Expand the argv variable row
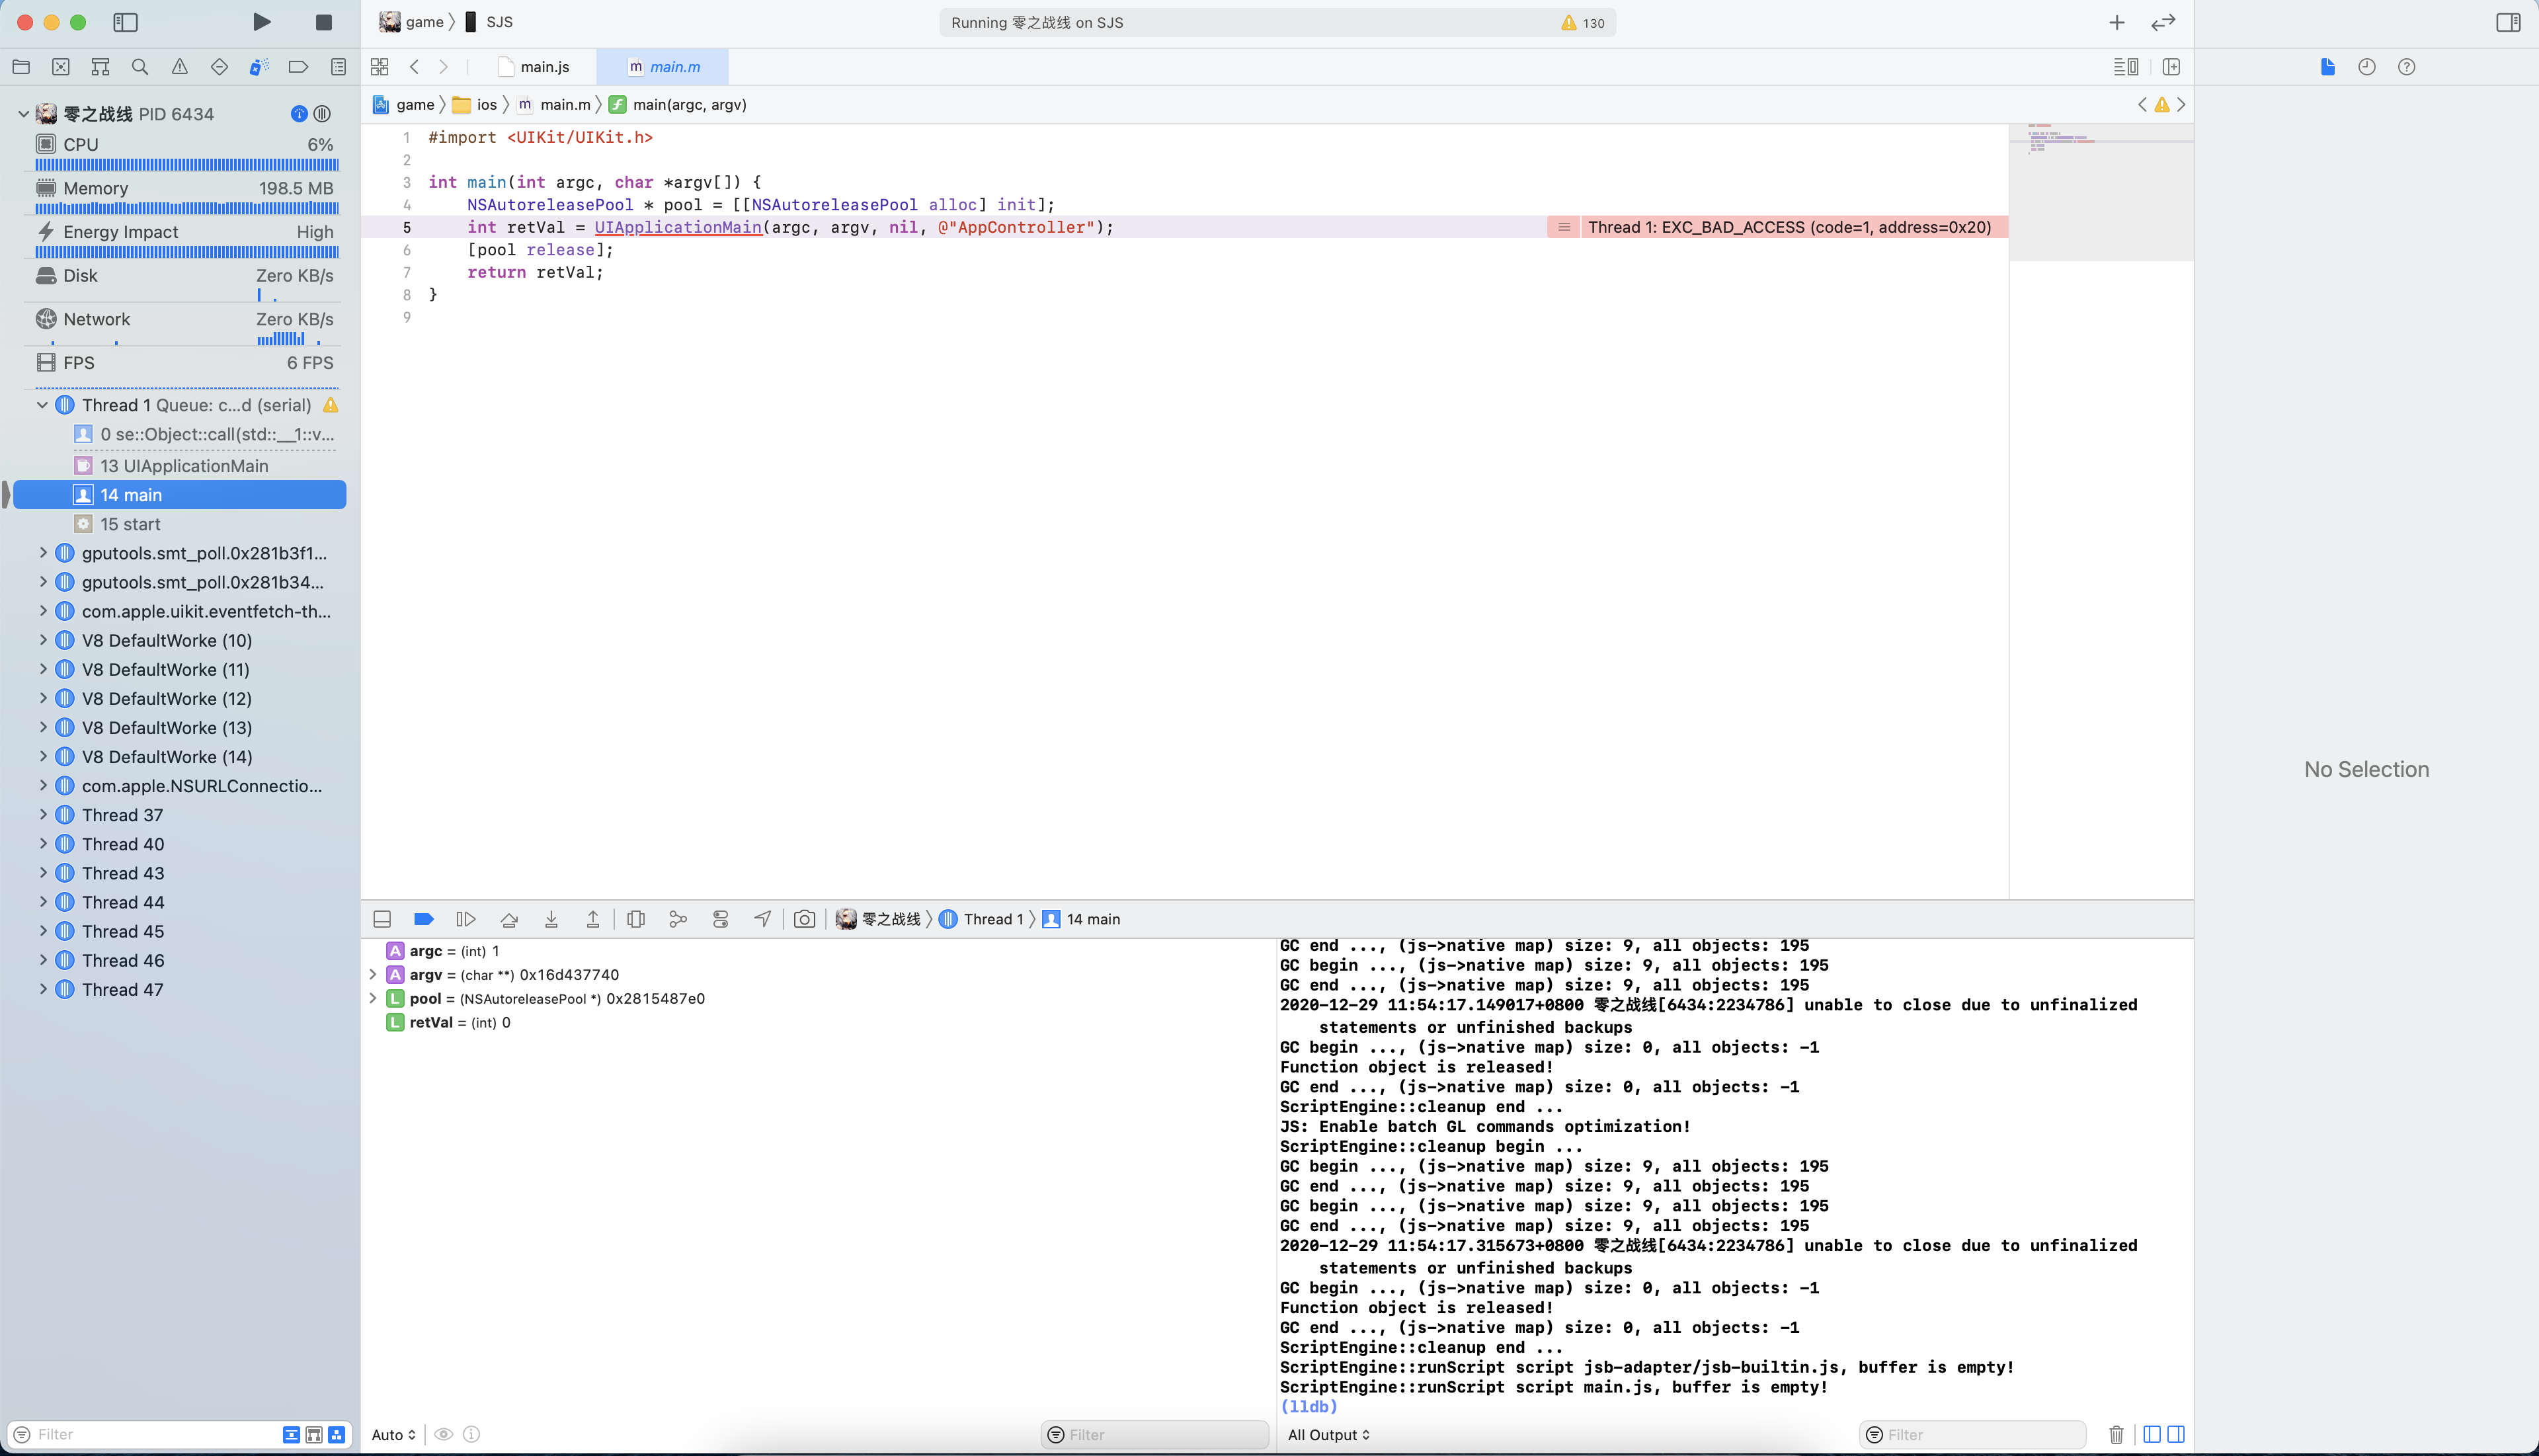Screen dimensions: 2539x1456 click(373, 975)
